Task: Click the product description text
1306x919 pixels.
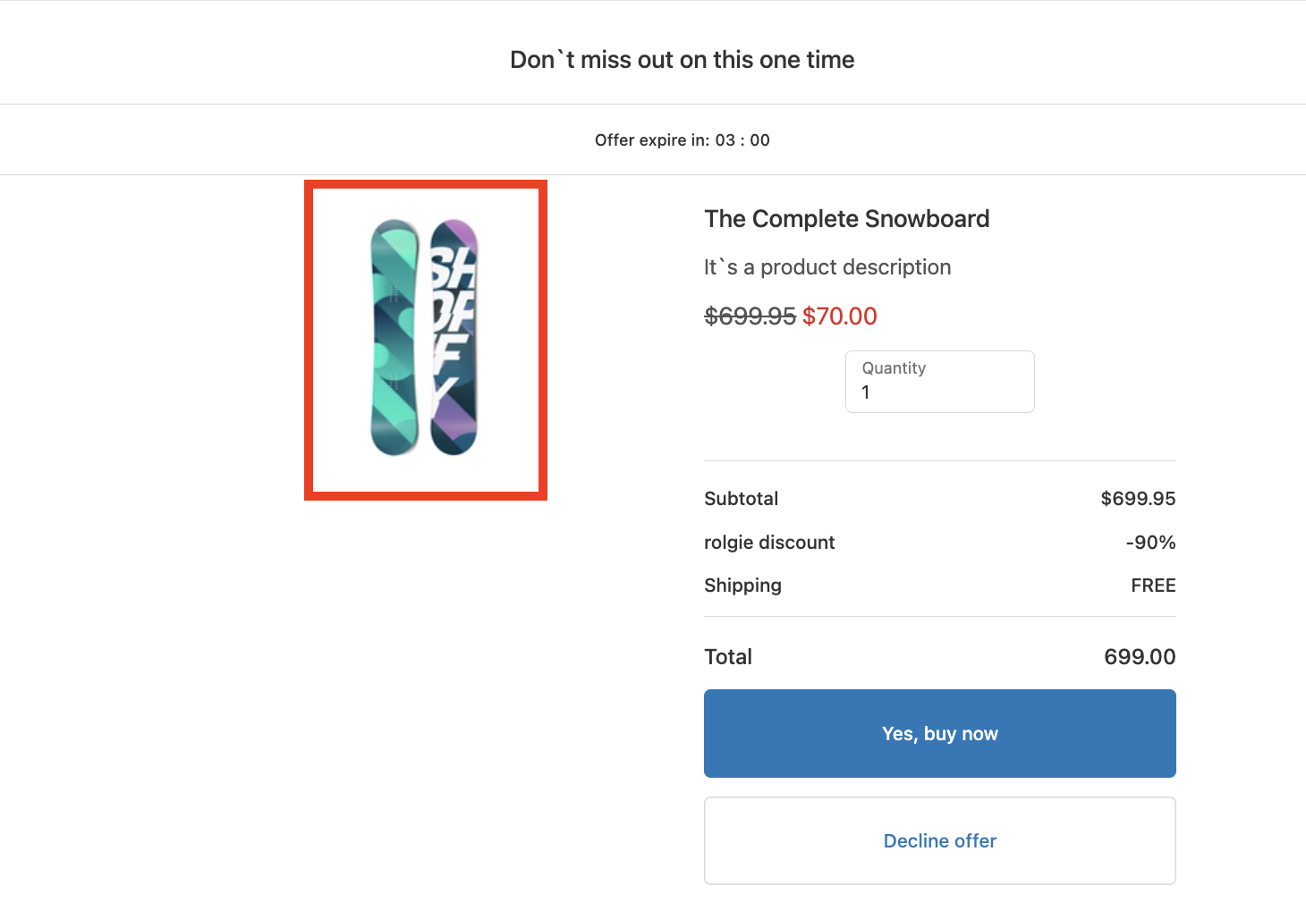Action: 827,267
